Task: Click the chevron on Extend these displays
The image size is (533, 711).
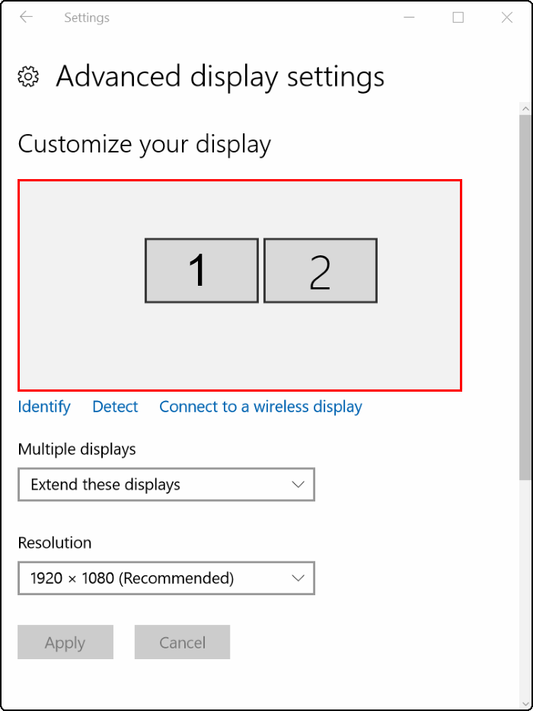Action: tap(298, 485)
